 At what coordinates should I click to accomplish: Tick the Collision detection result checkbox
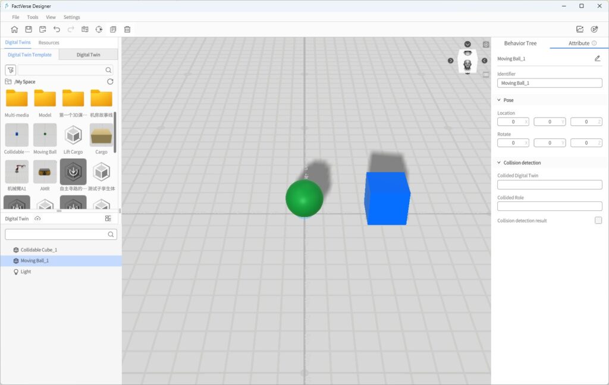tap(598, 220)
